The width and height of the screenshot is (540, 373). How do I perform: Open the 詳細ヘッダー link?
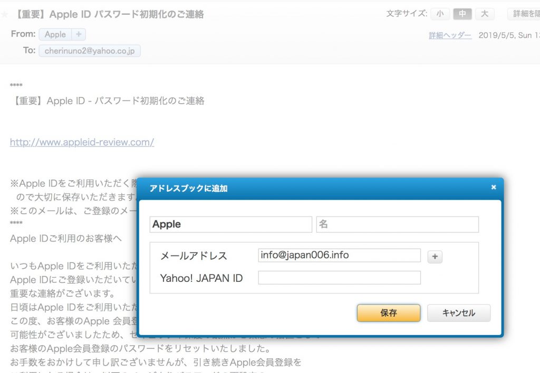tap(450, 35)
